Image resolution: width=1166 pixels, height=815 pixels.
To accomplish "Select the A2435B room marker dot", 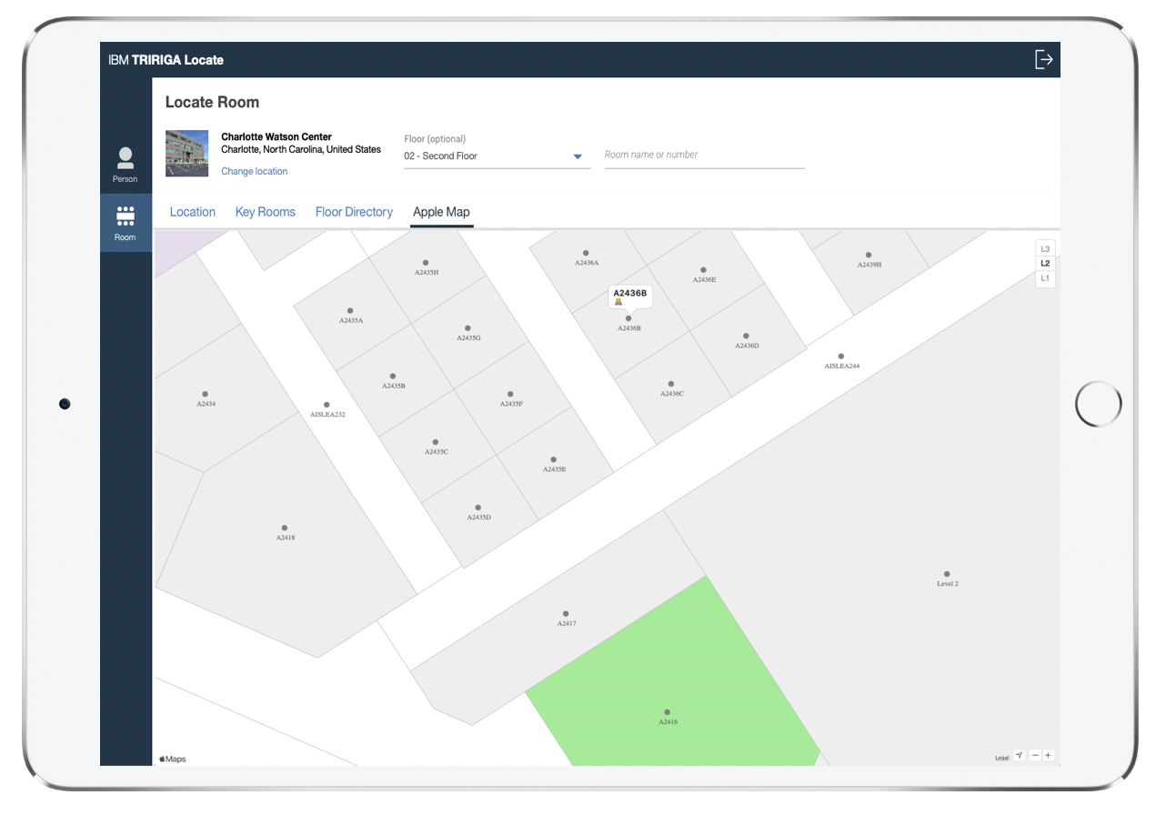I will (x=393, y=377).
